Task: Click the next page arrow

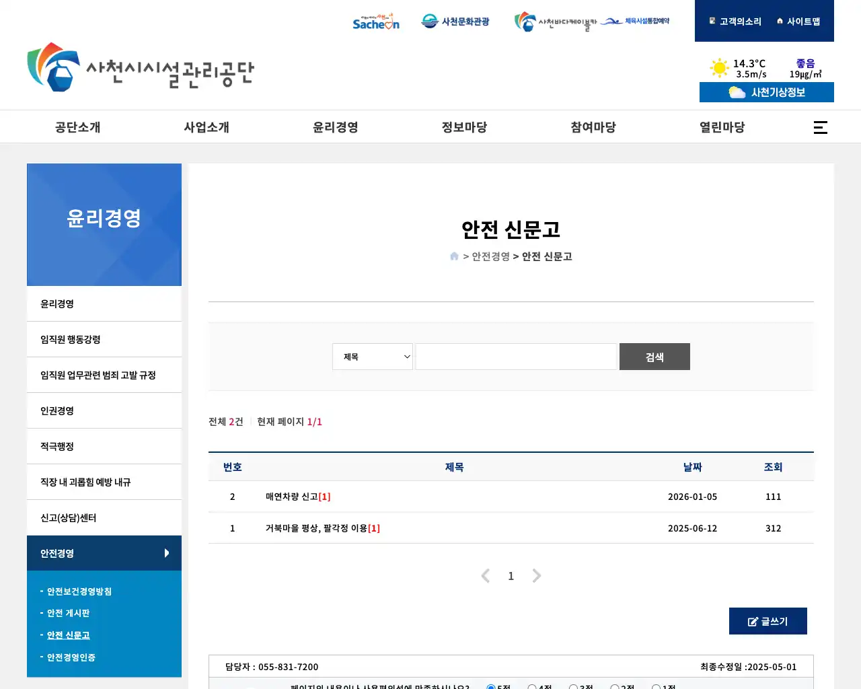Action: coord(536,576)
